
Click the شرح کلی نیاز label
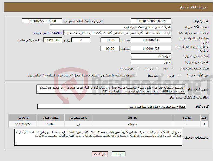(x=197, y=89)
